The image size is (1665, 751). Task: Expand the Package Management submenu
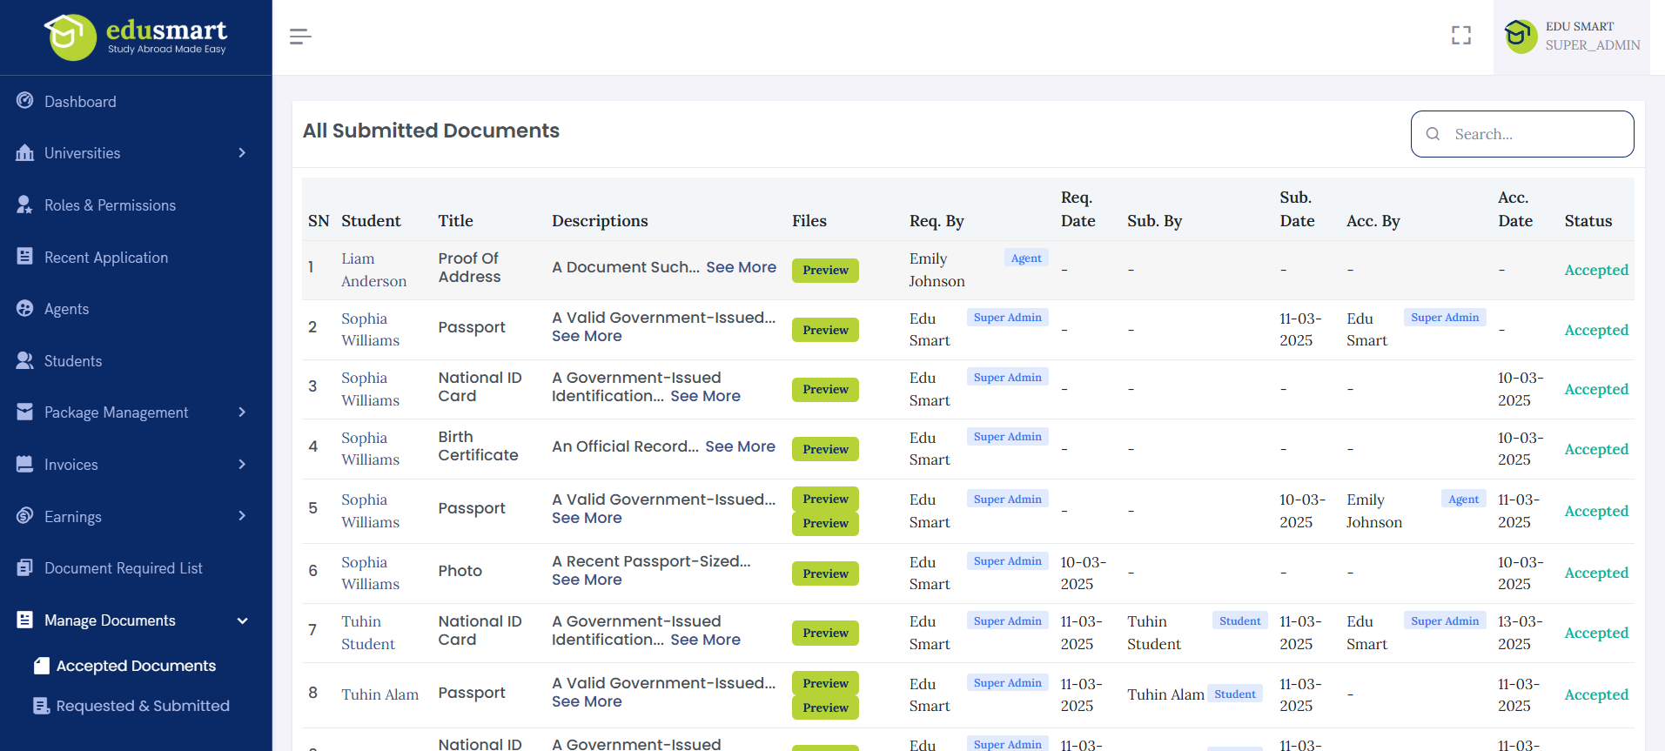242,412
